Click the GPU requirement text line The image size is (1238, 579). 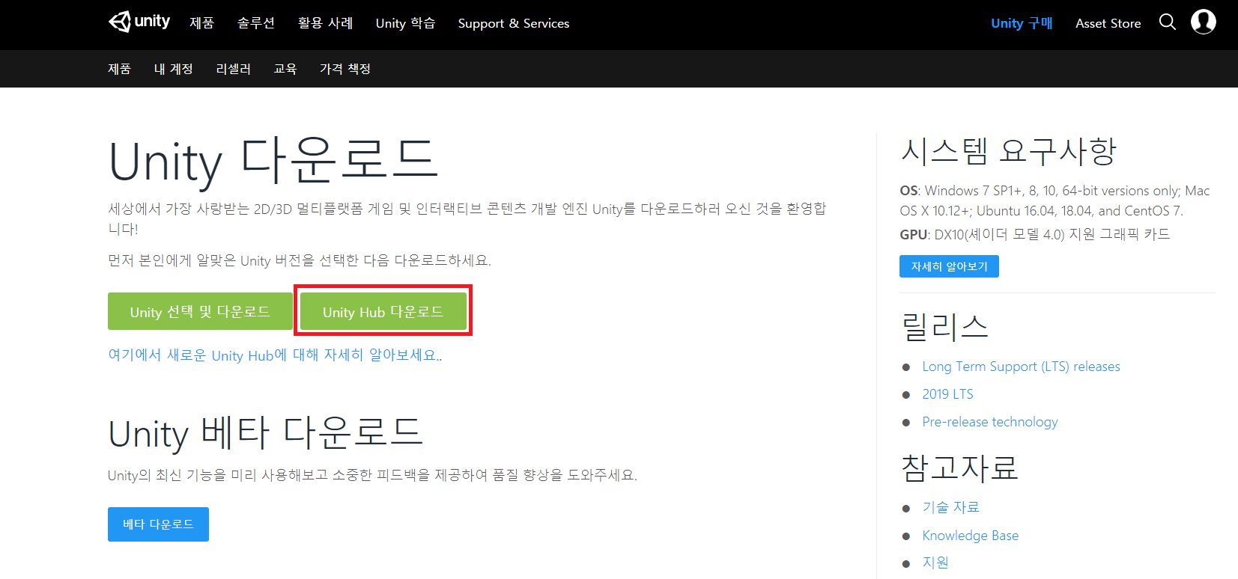[1034, 234]
